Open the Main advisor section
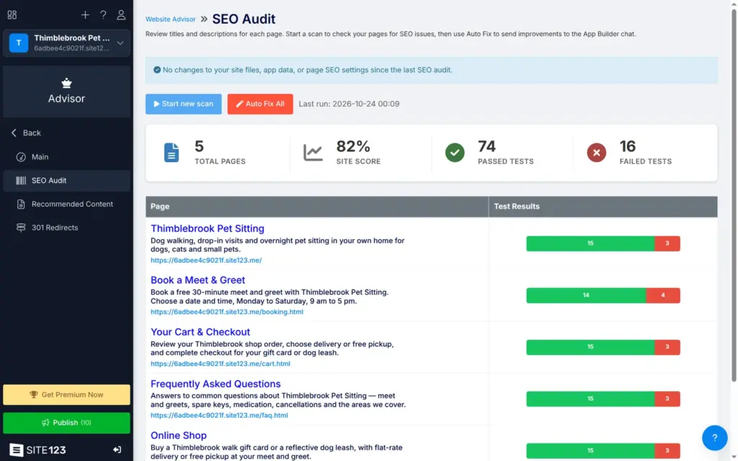 point(66,157)
